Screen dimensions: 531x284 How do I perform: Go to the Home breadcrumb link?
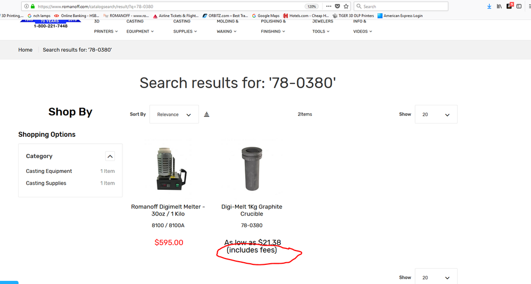click(x=26, y=50)
